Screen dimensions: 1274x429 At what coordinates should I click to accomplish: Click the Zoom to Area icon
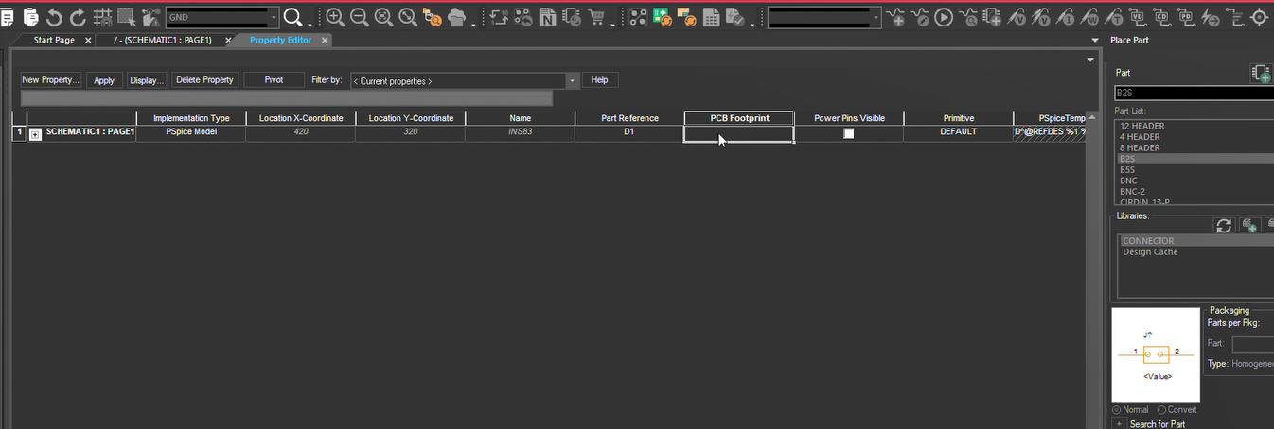(x=383, y=17)
